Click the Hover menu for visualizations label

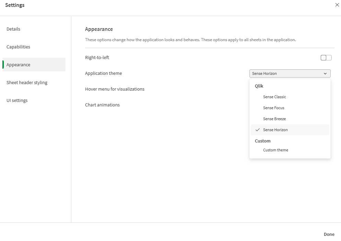tap(115, 89)
